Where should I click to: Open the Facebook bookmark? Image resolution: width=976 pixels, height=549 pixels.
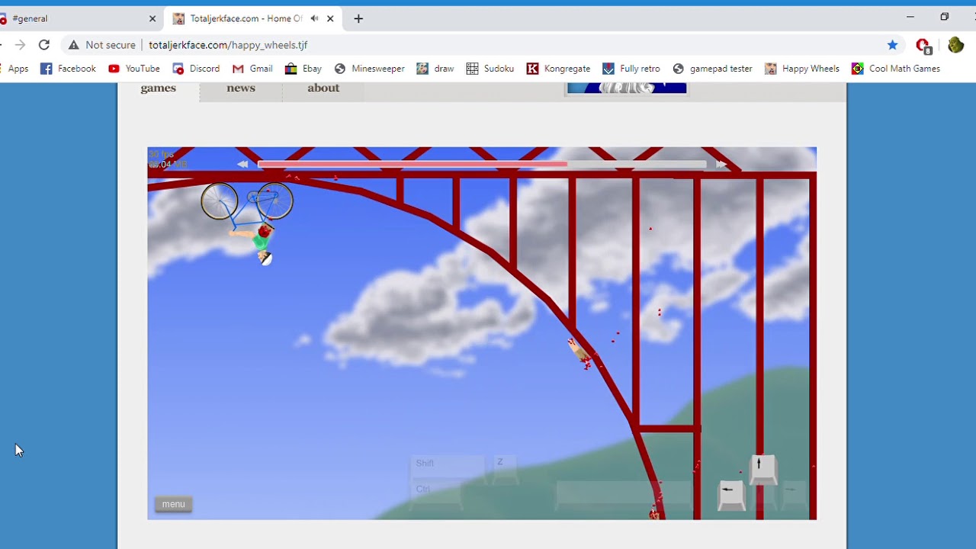68,69
